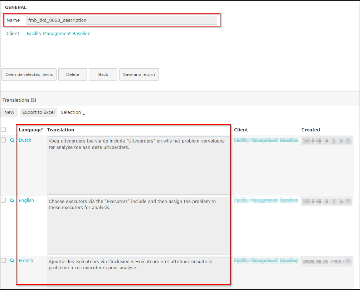Create a New translation

(9, 112)
